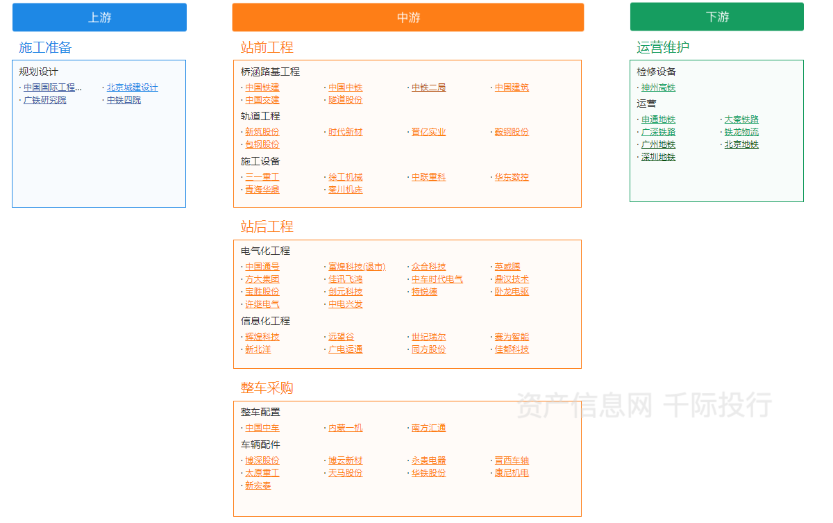Open the 广电运通 link
This screenshot has width=833, height=523.
point(346,349)
